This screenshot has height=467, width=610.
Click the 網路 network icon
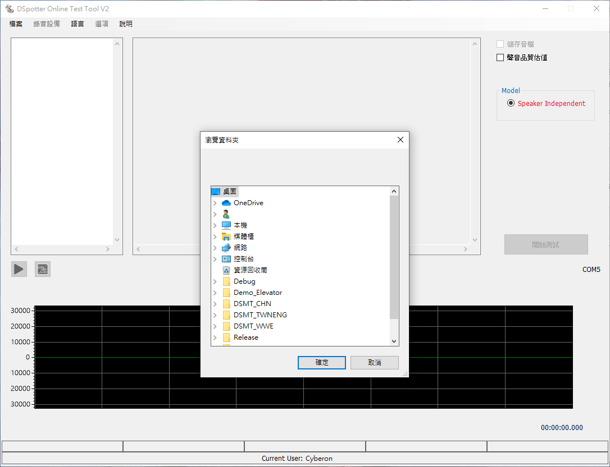226,248
